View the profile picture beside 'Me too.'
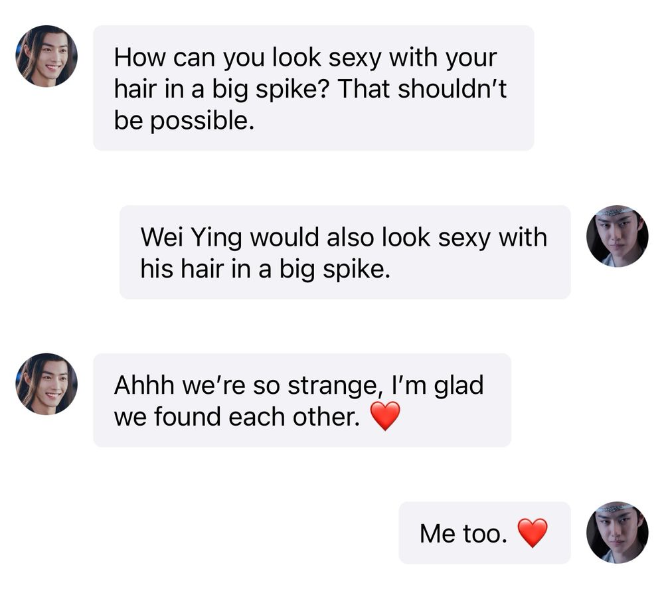664x607 pixels. pos(617,533)
